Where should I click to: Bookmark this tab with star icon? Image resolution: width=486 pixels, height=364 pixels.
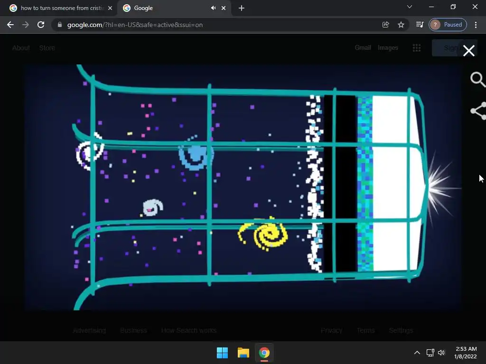(401, 25)
